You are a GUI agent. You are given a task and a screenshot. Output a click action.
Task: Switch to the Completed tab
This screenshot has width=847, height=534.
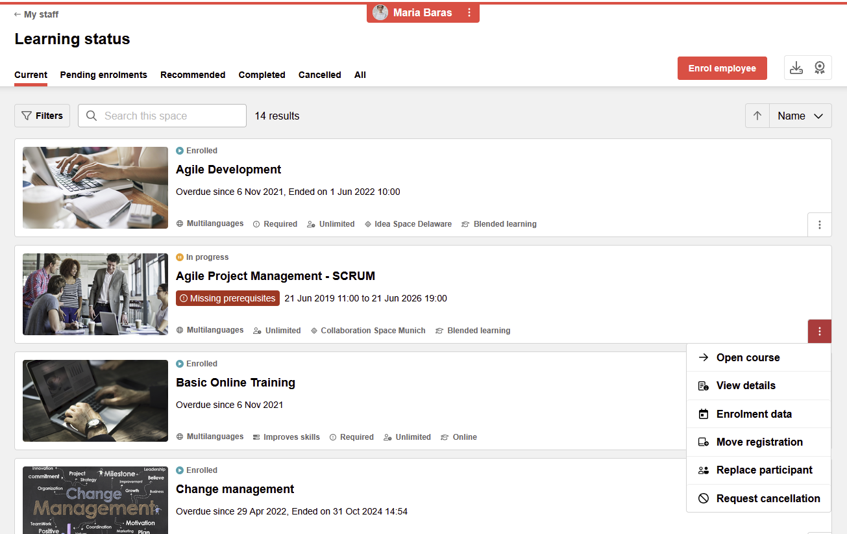click(262, 75)
